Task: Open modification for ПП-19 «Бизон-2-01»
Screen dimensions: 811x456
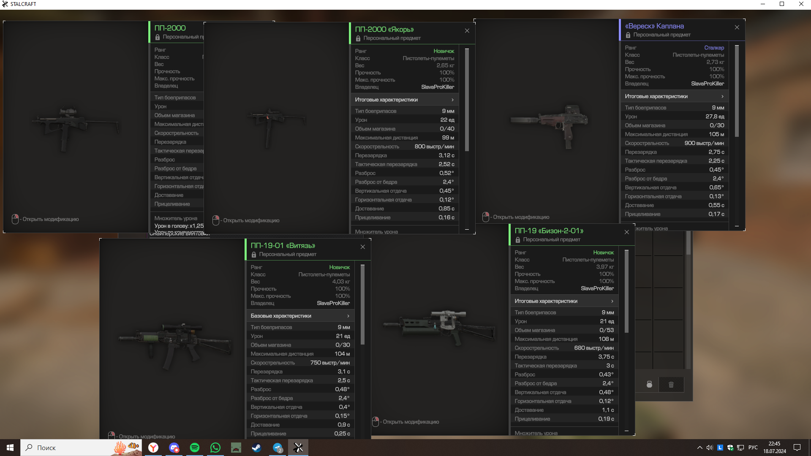Action: click(x=411, y=422)
